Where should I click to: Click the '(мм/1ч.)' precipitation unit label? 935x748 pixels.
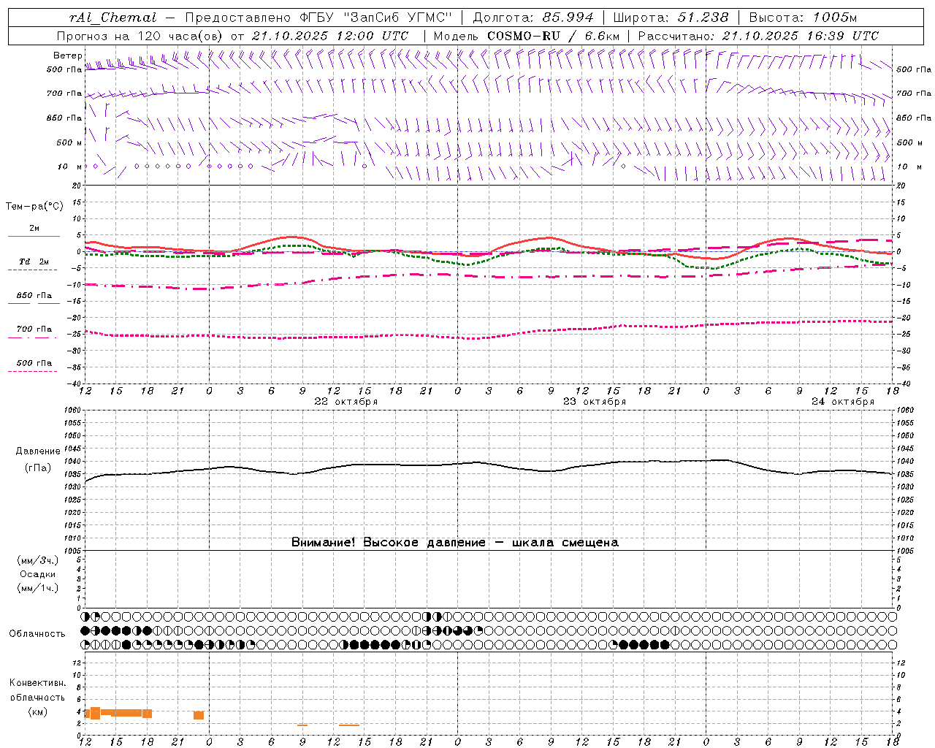click(x=37, y=588)
